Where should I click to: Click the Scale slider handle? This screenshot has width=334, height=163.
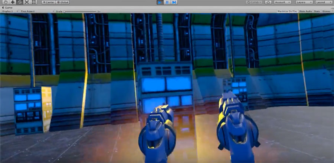coord(64,11)
